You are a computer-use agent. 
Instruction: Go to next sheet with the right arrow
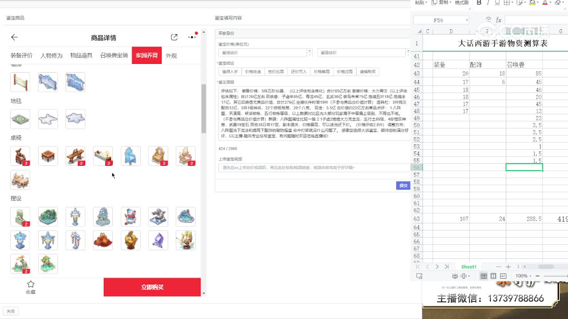click(437, 267)
